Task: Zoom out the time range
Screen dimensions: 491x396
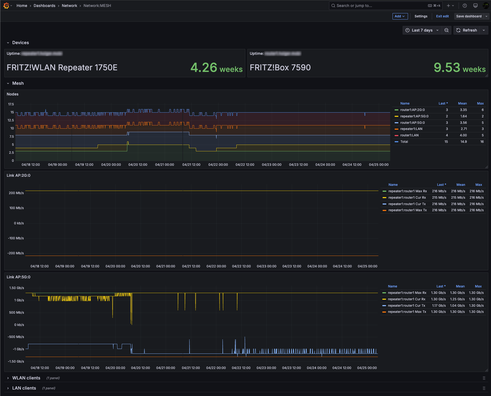Action: point(447,30)
